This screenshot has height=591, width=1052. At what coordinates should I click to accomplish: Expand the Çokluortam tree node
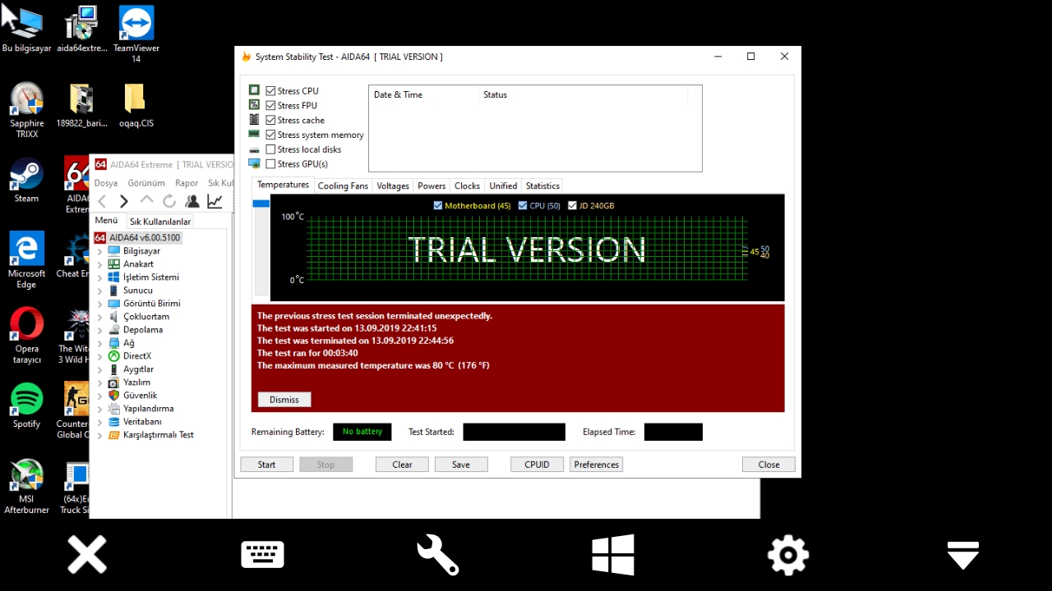[x=100, y=317]
